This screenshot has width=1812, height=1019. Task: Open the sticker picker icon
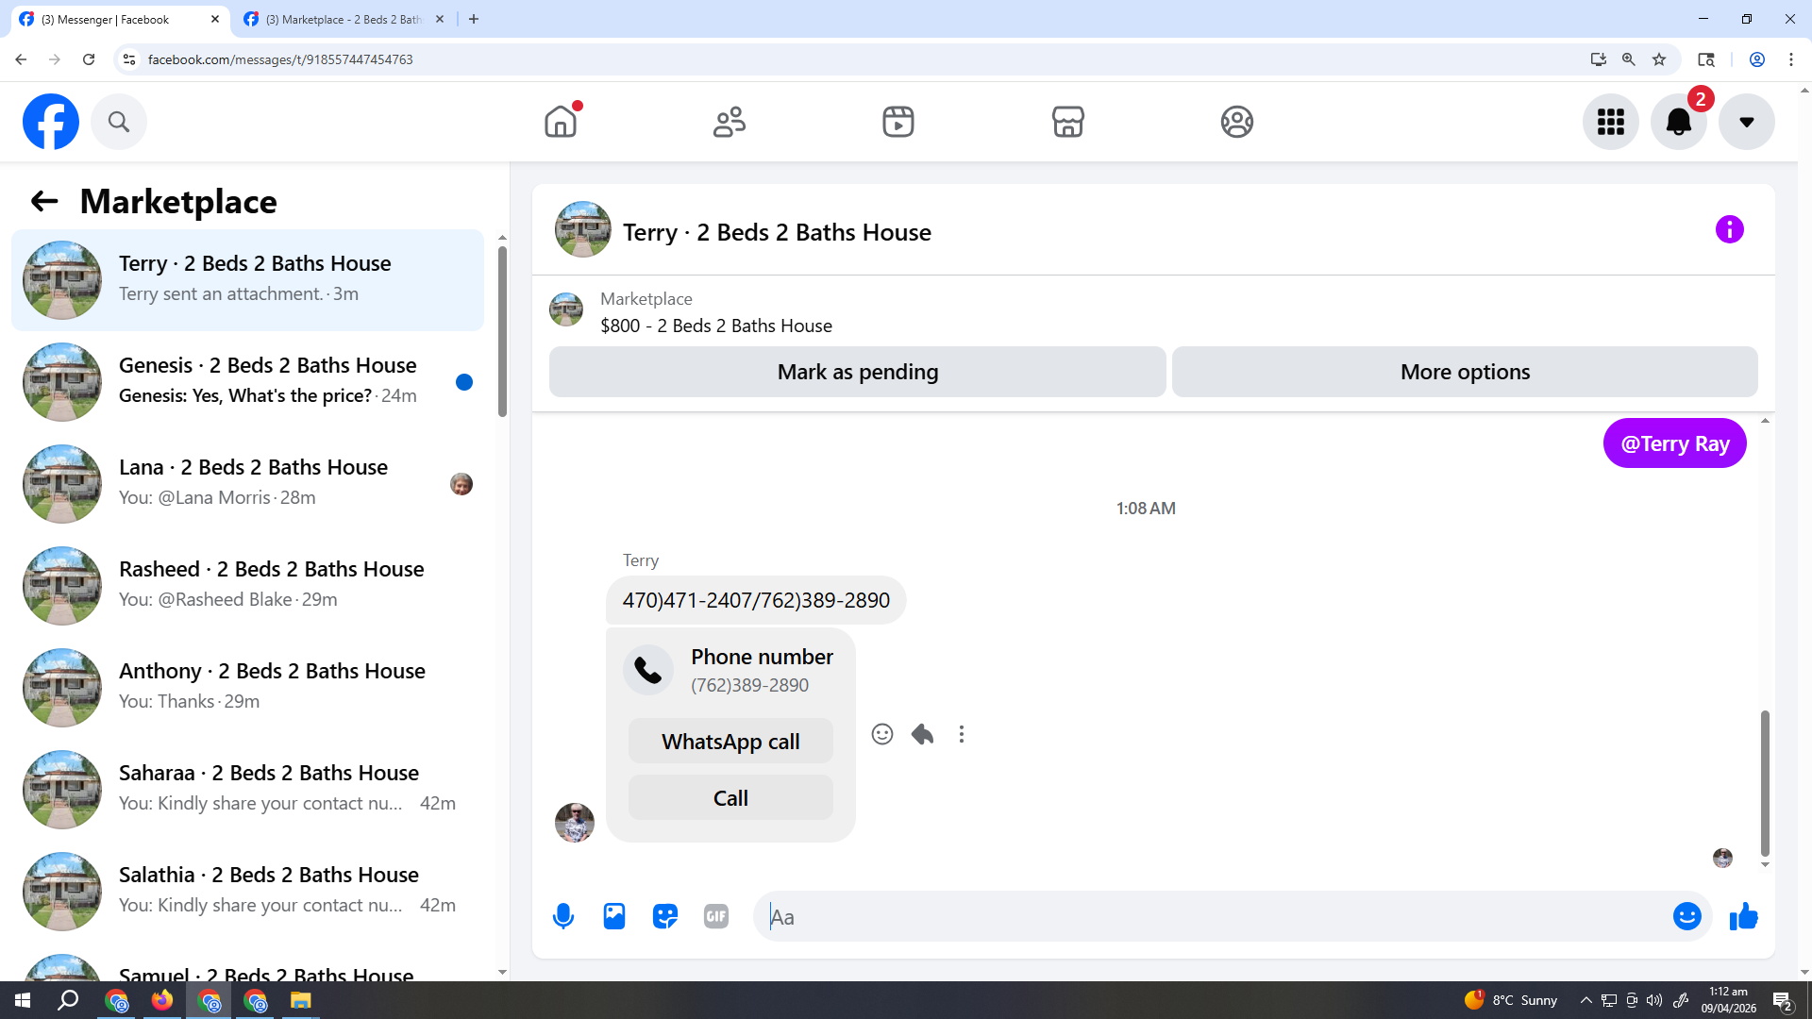click(x=665, y=916)
